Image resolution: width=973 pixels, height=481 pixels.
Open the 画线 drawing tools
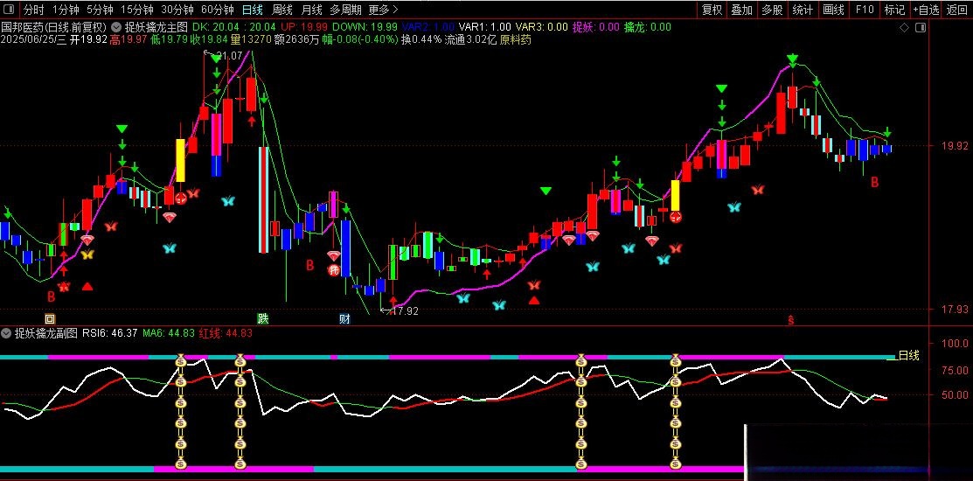(833, 10)
